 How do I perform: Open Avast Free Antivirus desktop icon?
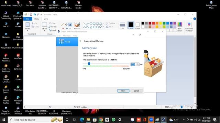coord(6,68)
